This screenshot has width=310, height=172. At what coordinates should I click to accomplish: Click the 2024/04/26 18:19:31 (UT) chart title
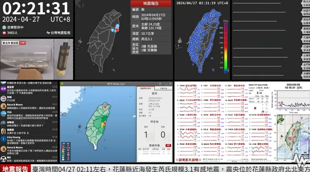point(294,86)
